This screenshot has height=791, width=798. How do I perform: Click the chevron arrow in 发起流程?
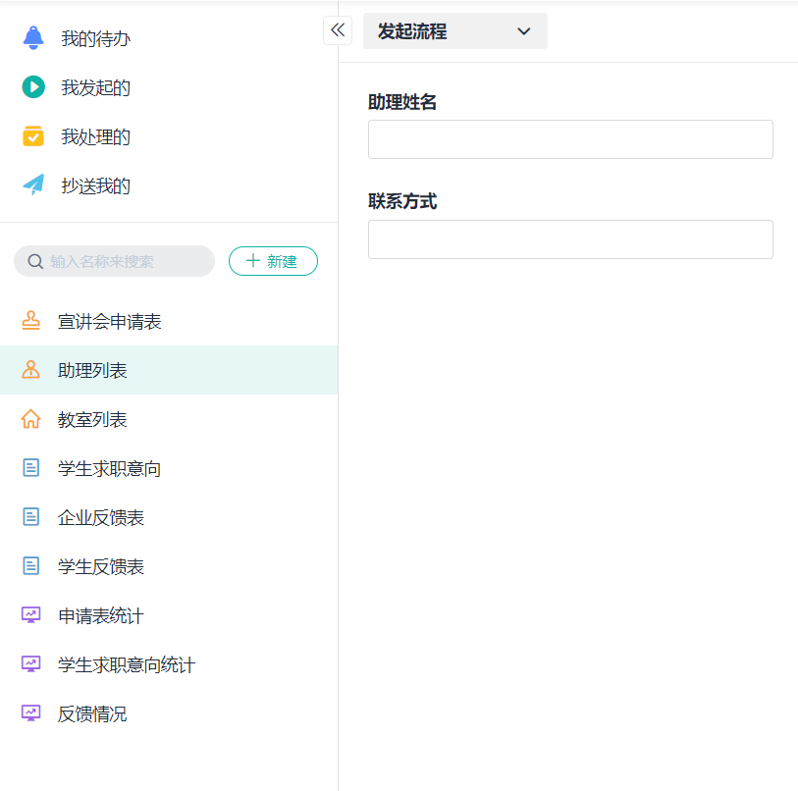pos(524,31)
